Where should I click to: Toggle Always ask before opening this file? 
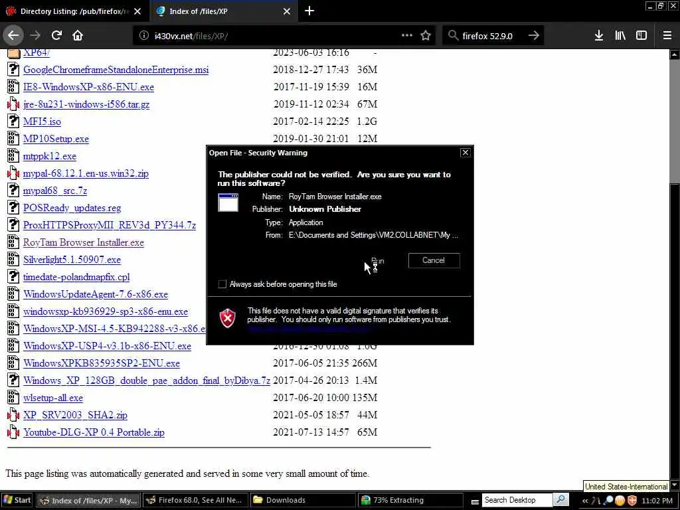pyautogui.click(x=222, y=284)
